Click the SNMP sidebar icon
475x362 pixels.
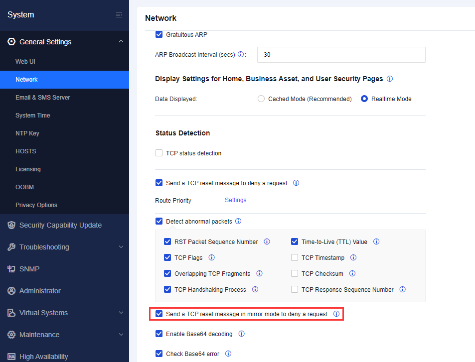tap(11, 269)
